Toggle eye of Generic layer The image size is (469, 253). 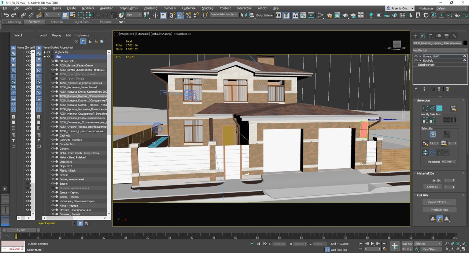(x=53, y=149)
